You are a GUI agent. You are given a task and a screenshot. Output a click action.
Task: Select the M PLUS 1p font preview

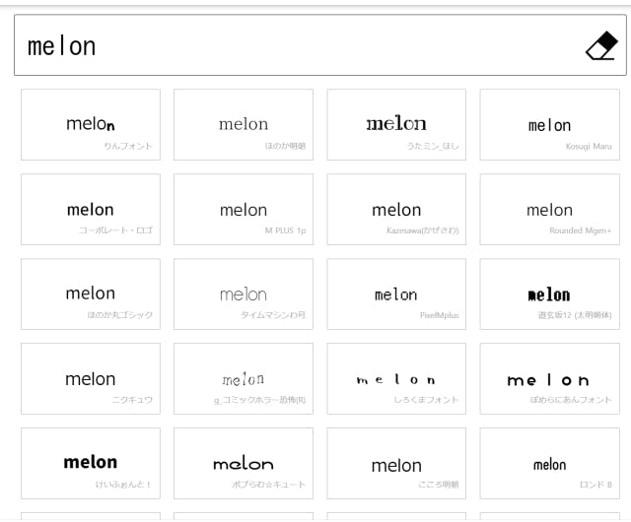coord(244,210)
